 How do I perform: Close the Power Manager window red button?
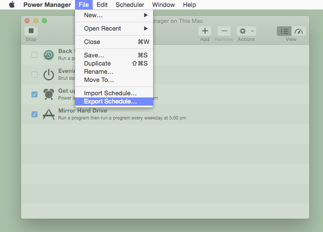point(27,21)
